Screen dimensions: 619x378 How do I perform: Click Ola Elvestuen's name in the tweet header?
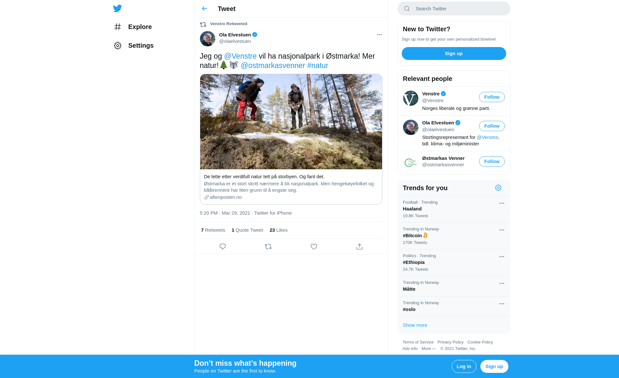coord(235,35)
